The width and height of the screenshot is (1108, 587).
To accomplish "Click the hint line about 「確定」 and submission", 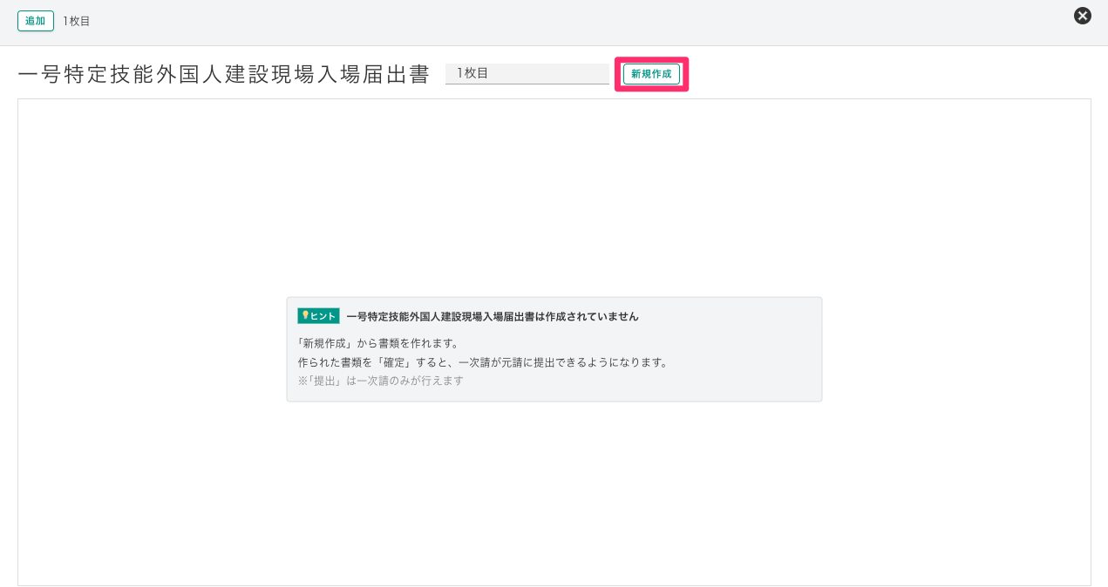I will coord(483,362).
